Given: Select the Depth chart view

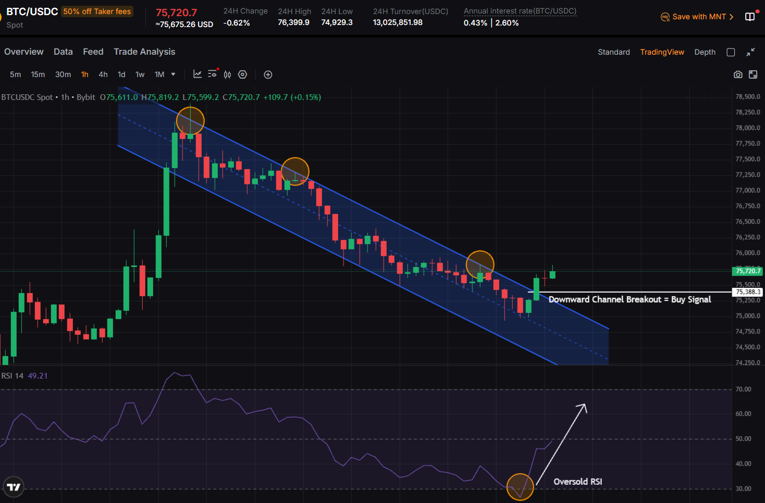Looking at the screenshot, I should tap(705, 52).
